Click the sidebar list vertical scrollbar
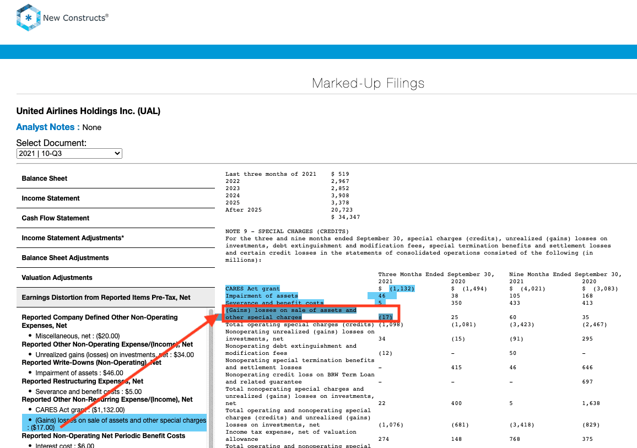Image resolution: width=637 pixels, height=448 pixels. [211, 377]
